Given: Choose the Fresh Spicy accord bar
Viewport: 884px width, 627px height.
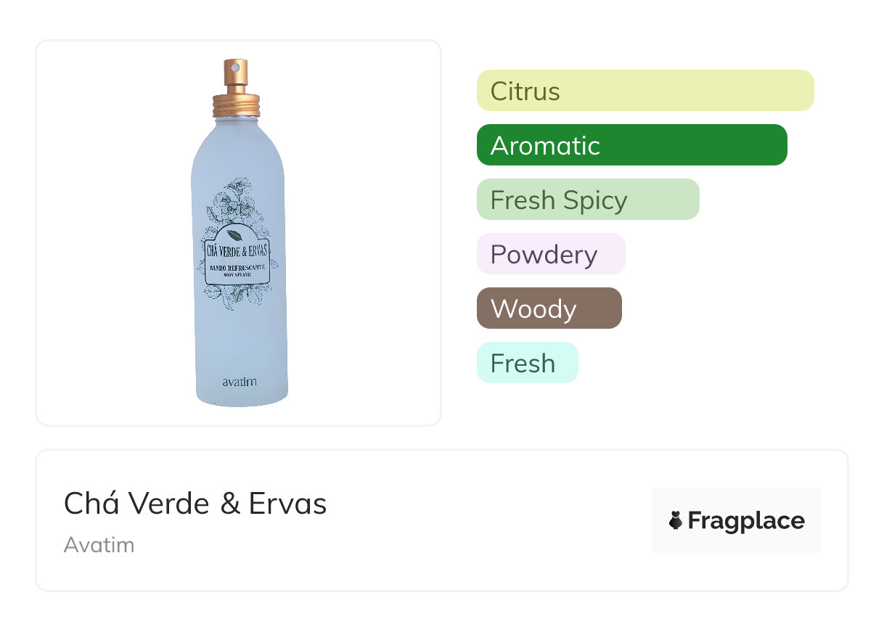Looking at the screenshot, I should coord(587,200).
